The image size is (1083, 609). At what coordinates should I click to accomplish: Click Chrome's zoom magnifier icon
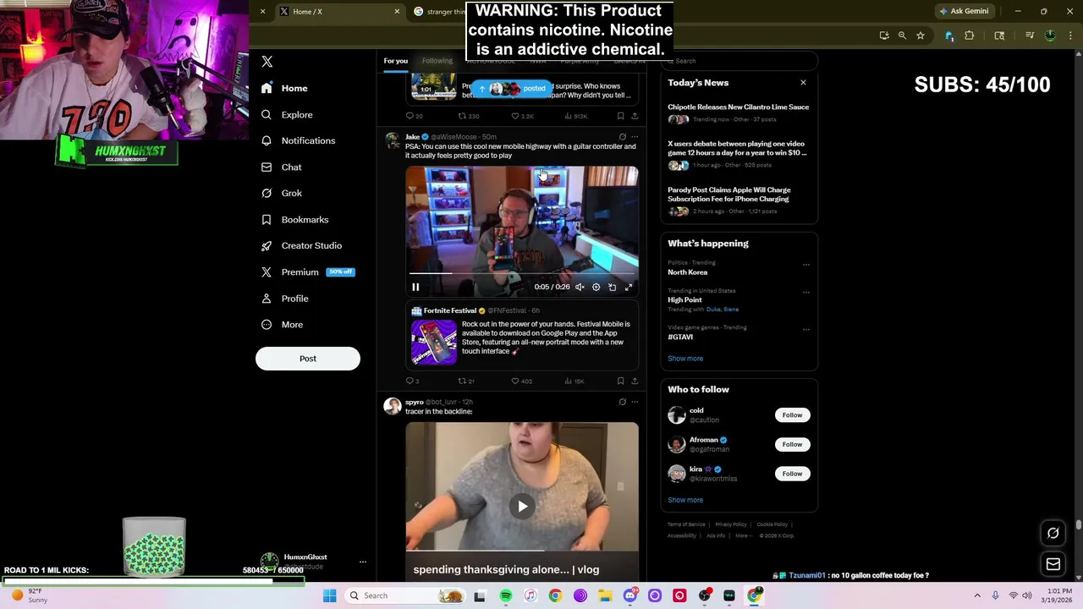coord(902,36)
